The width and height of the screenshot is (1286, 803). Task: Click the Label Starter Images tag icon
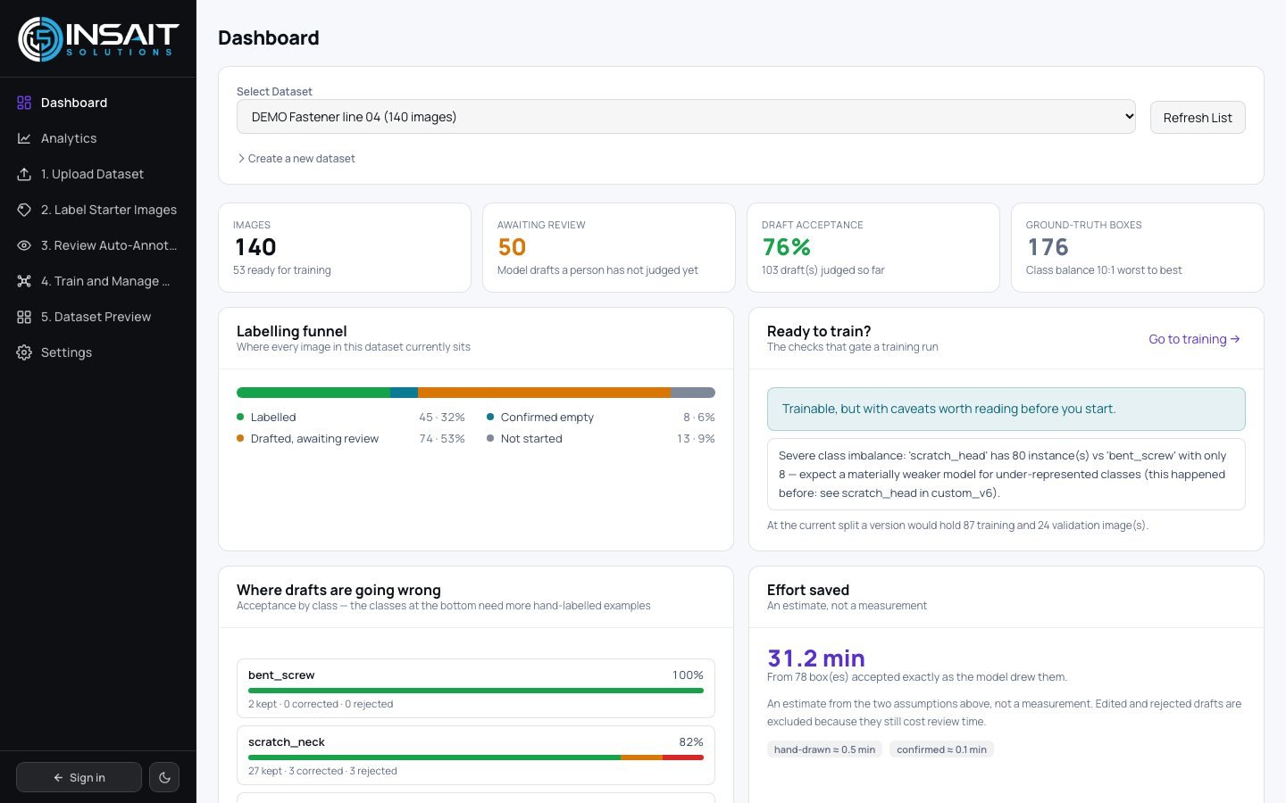pyautogui.click(x=24, y=210)
